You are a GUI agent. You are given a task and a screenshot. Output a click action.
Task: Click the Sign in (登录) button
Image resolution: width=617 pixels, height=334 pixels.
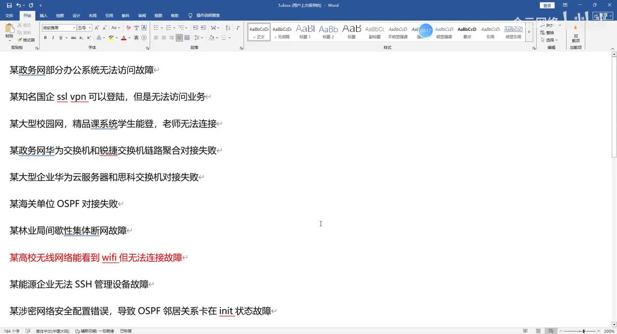tap(547, 5)
